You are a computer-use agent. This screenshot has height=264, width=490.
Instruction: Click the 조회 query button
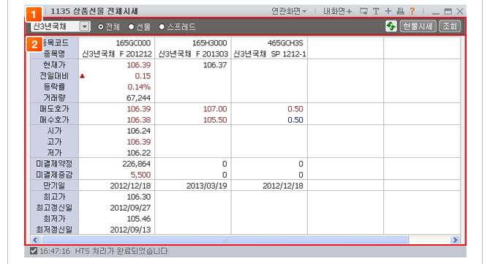click(450, 26)
